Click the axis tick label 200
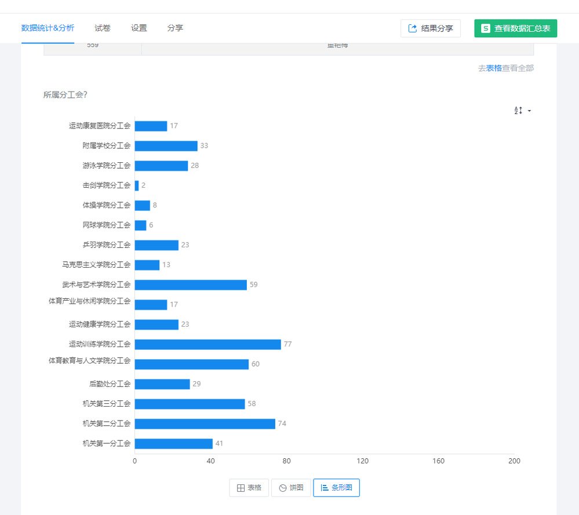This screenshot has height=515, width=579. click(514, 461)
